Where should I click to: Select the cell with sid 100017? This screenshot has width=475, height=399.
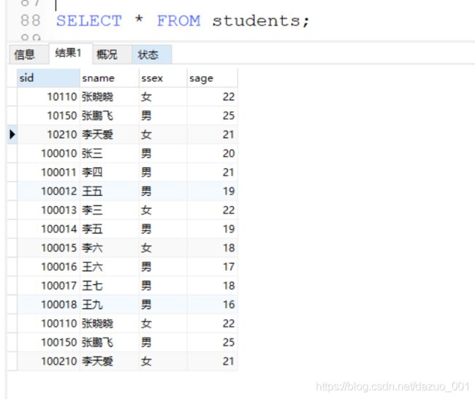click(x=48, y=286)
